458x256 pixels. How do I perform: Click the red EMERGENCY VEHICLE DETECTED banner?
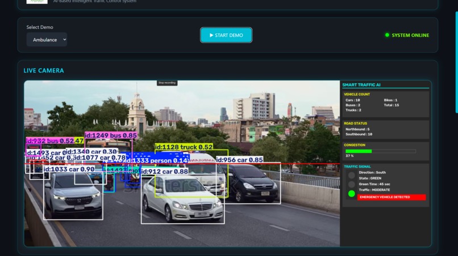(x=392, y=197)
